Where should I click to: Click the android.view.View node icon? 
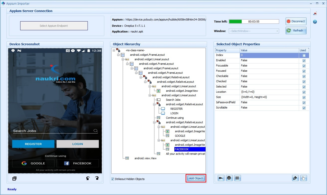127,158
